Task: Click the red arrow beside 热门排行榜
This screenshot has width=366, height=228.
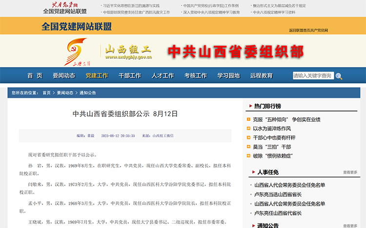Action: pos(250,106)
